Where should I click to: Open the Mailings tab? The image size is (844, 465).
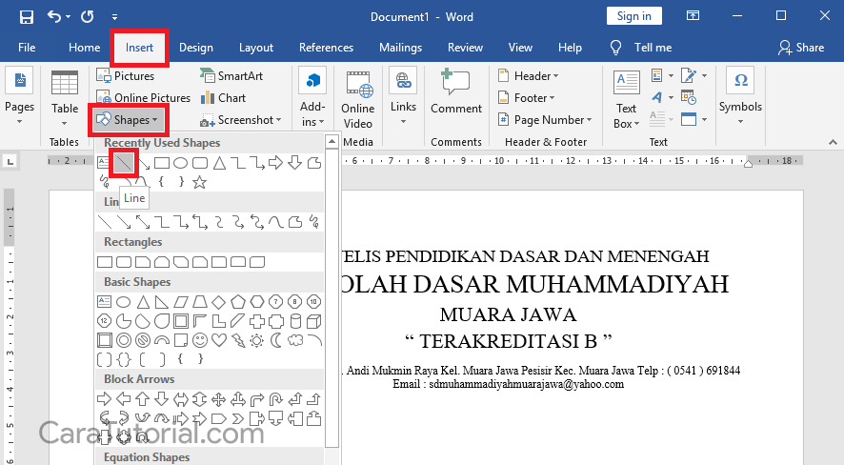400,48
